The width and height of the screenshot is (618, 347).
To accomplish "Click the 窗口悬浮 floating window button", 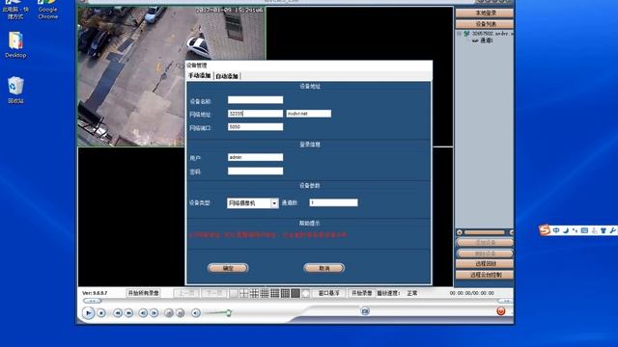I will click(x=329, y=293).
